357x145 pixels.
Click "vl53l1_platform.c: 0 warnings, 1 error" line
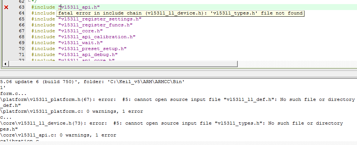tap(72, 111)
